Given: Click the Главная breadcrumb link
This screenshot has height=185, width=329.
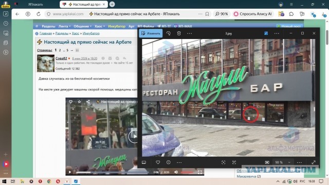Looking at the screenshot, I should [x=46, y=33].
